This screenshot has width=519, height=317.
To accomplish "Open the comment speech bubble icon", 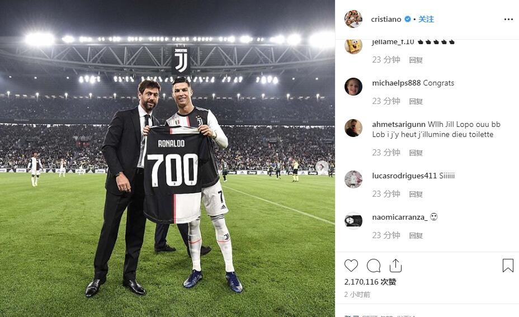I will coord(374,266).
